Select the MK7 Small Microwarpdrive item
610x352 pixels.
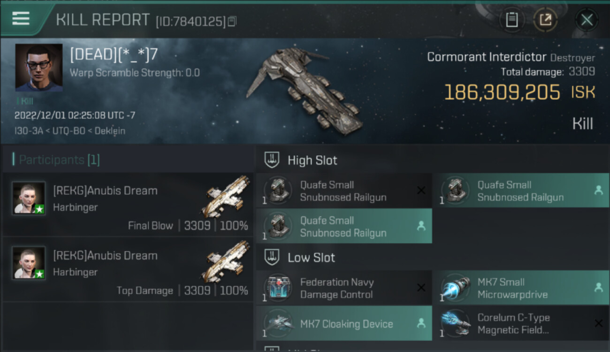pyautogui.click(x=521, y=288)
